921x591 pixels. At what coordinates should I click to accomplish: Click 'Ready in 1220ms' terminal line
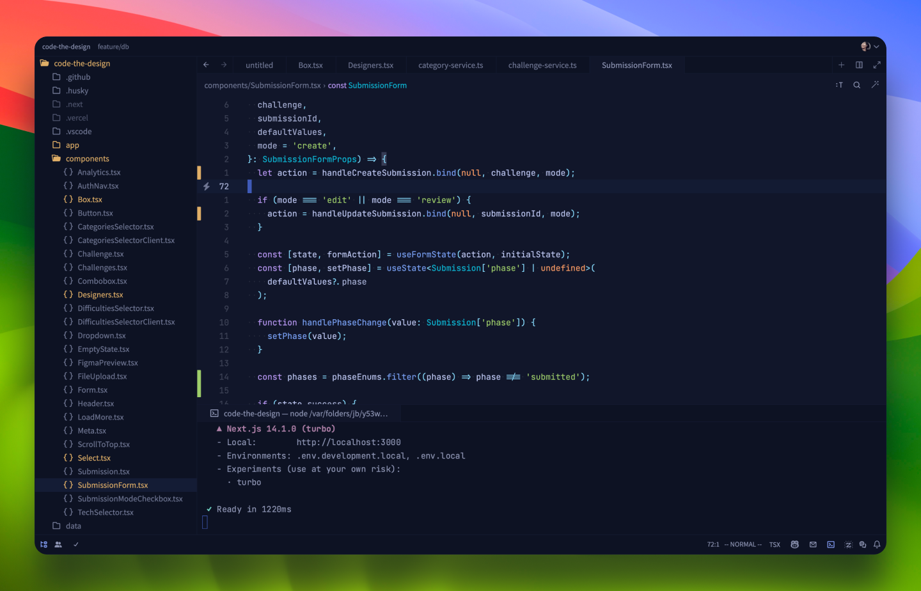[x=254, y=509]
